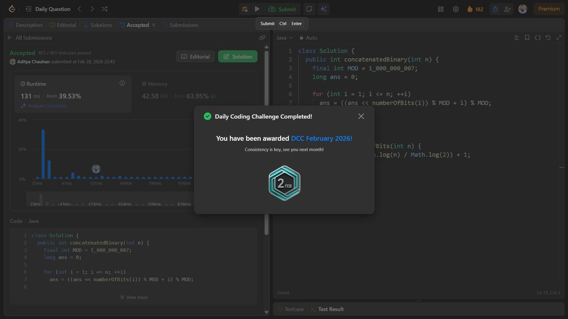Viewport: 568px width, 319px height.
Task: Click the Runtime info icon
Action: 122,83
